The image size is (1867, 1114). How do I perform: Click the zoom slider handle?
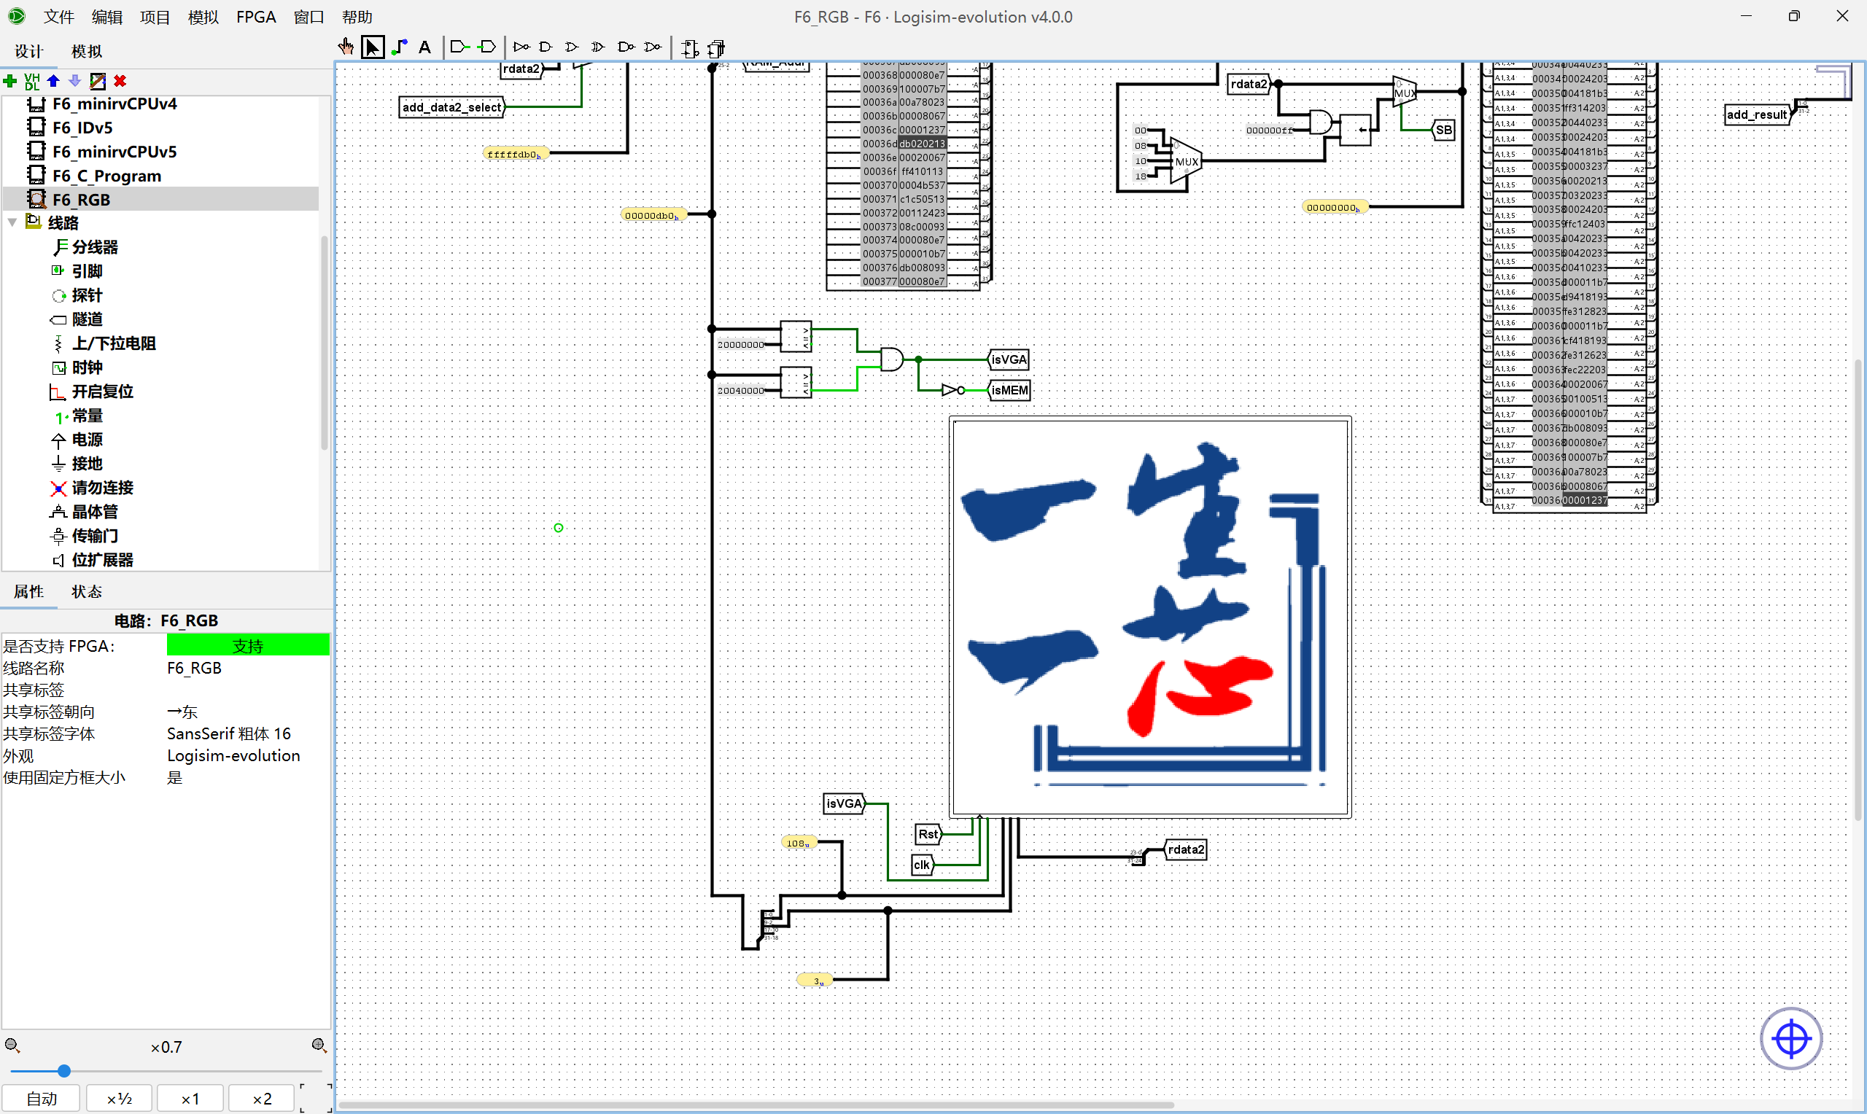click(x=65, y=1071)
